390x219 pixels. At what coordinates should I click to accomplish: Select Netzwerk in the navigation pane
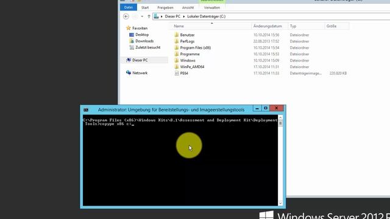(140, 73)
